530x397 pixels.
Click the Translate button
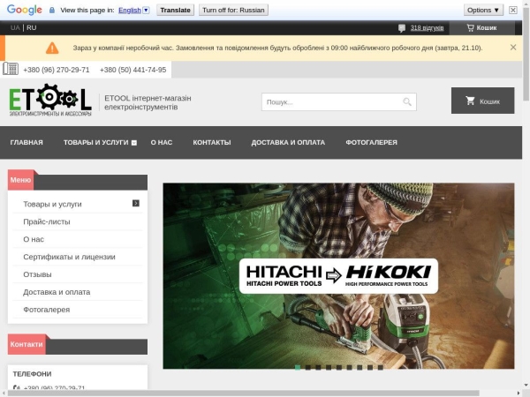point(175,10)
